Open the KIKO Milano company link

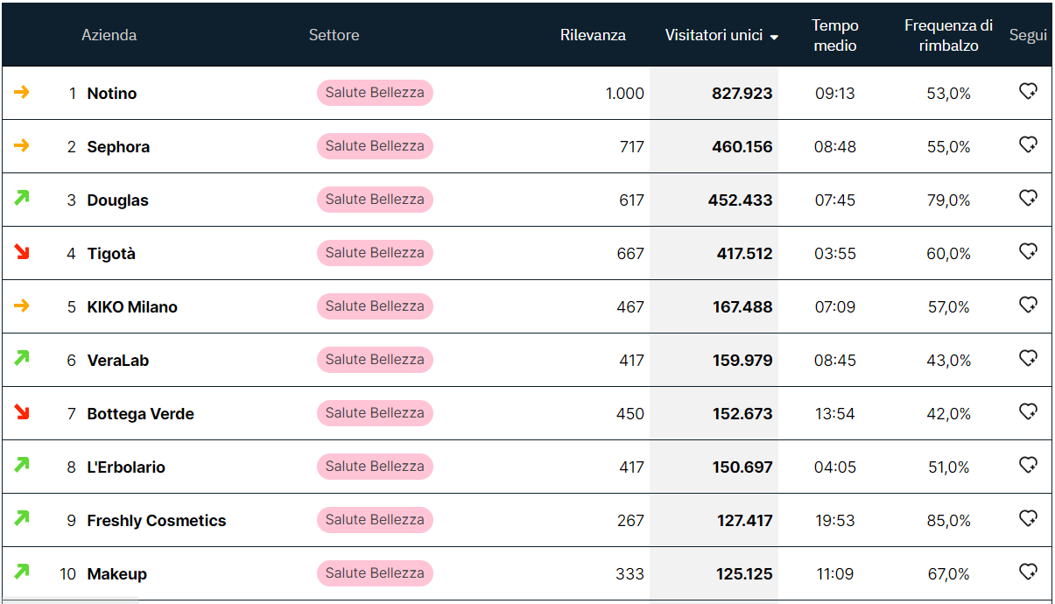(132, 307)
